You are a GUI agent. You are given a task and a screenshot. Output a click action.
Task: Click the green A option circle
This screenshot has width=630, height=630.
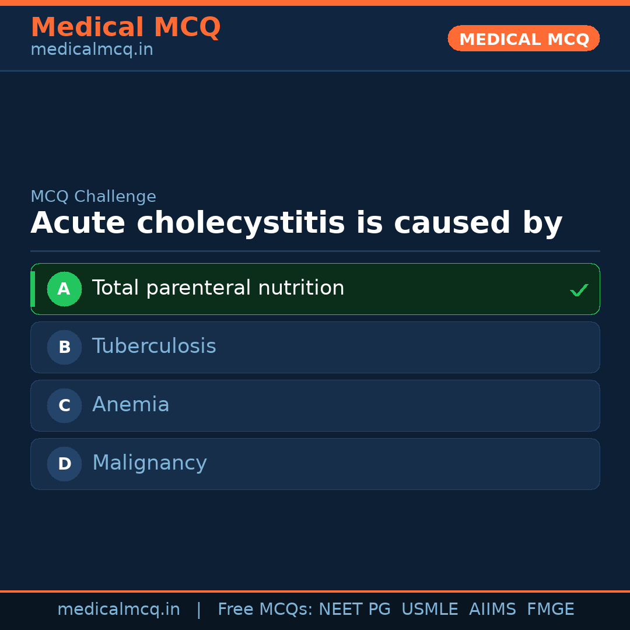(64, 289)
